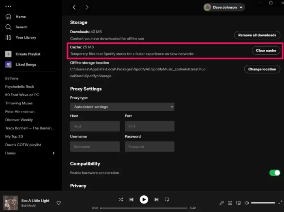Focus the Host input field

point(95,126)
